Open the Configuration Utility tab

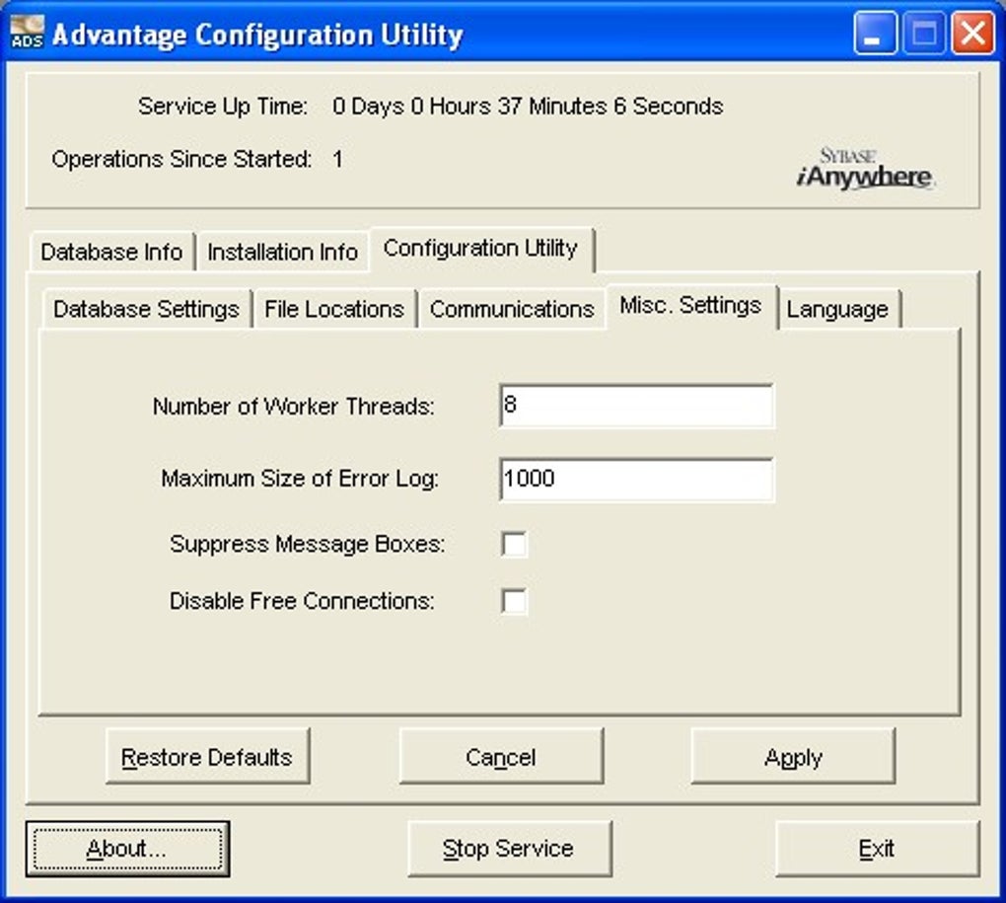[481, 249]
